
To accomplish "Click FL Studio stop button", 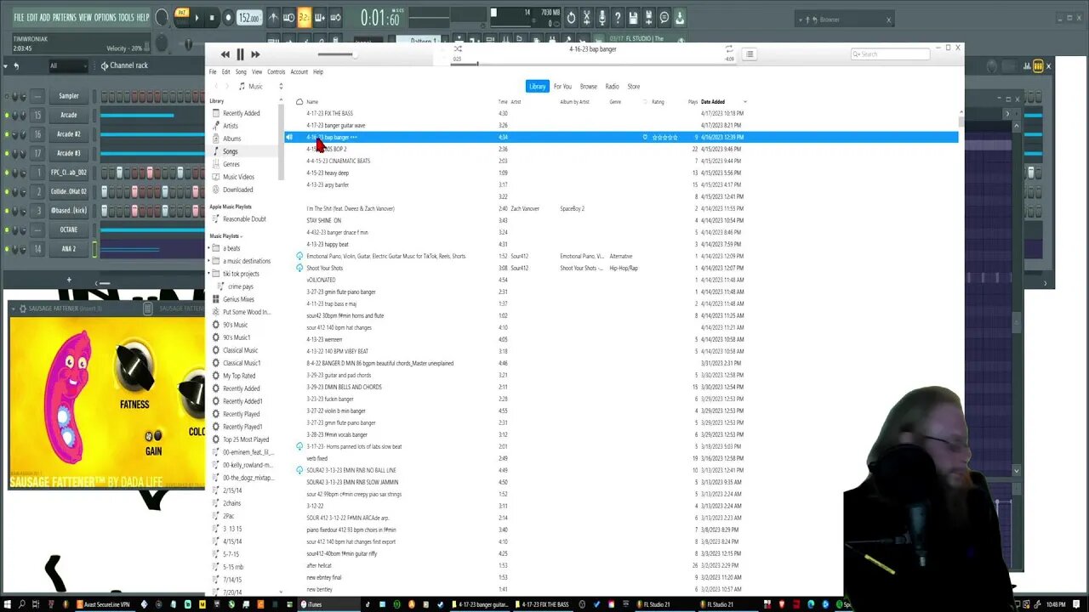I will pyautogui.click(x=212, y=18).
